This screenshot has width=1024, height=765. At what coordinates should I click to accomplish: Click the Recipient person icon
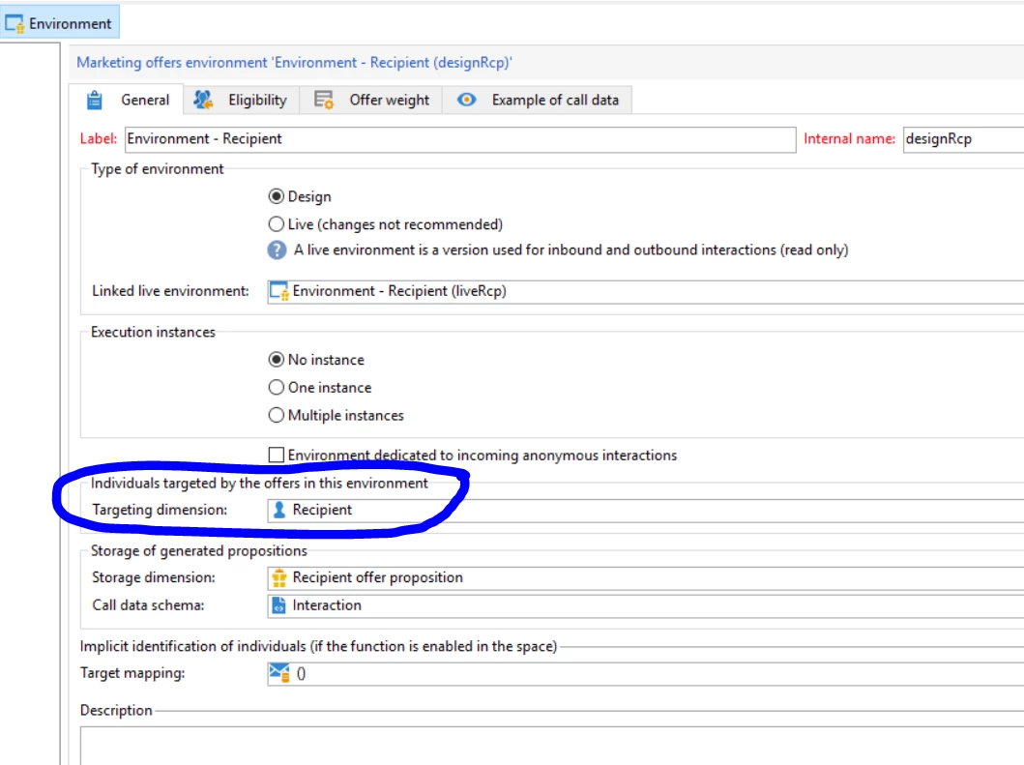click(279, 510)
